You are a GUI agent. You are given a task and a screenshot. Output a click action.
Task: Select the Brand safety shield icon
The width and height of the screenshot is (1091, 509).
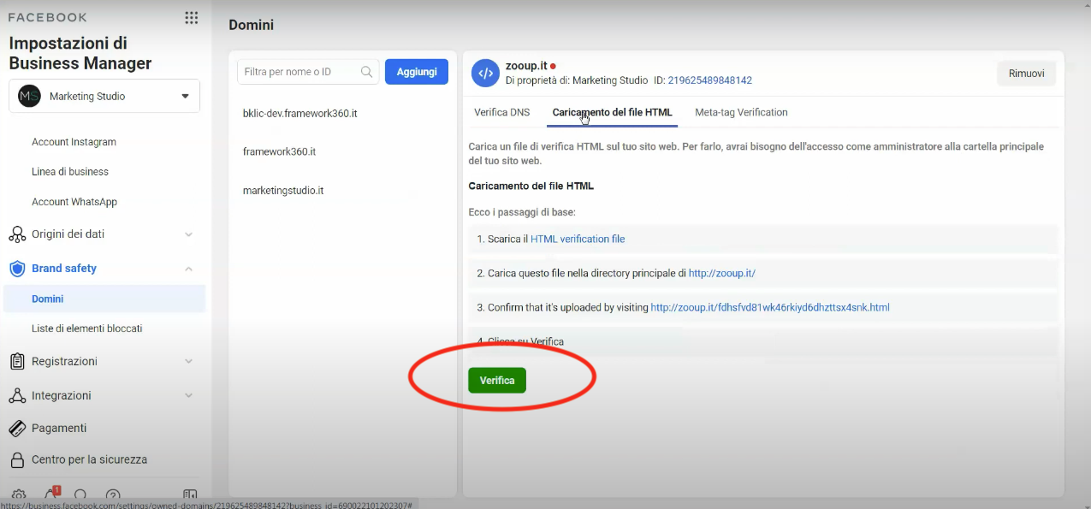(x=16, y=268)
